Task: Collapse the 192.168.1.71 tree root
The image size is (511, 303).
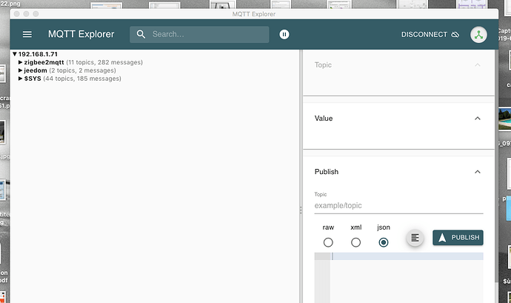Action: 15,54
